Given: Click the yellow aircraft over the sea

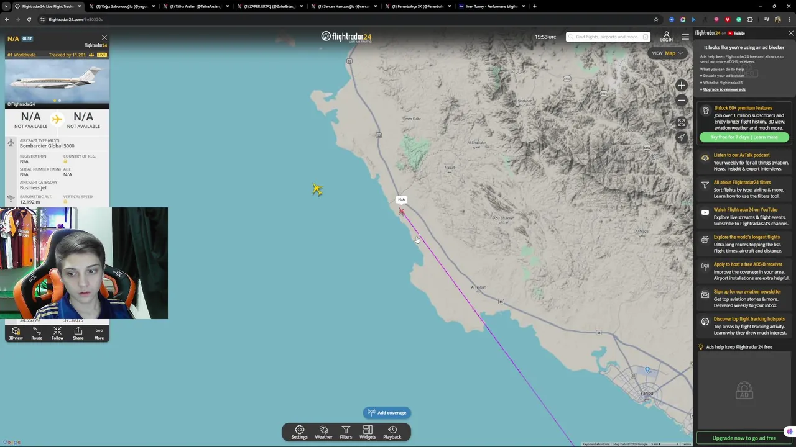Looking at the screenshot, I should point(317,189).
